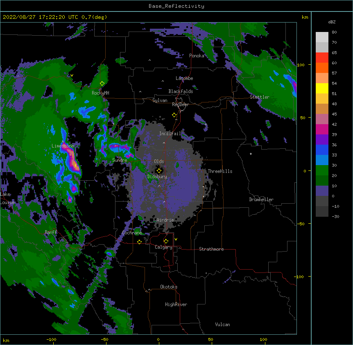Viewport: 353px width, 345px height.
Task: Click the Banff town label
Action: pyautogui.click(x=51, y=232)
